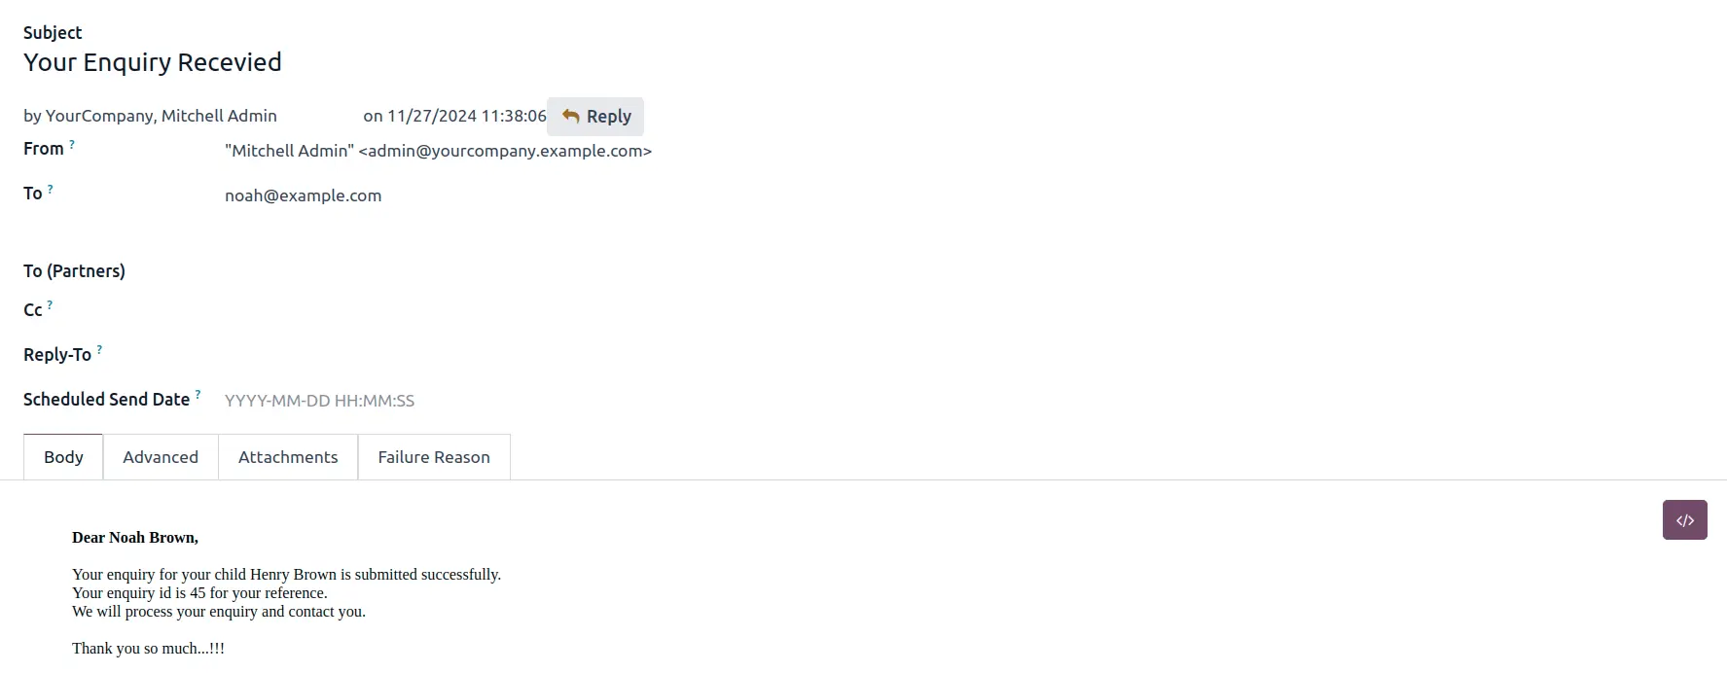Screen dimensions: 1727x673
Task: Focus the From email address field
Action: 438,151
